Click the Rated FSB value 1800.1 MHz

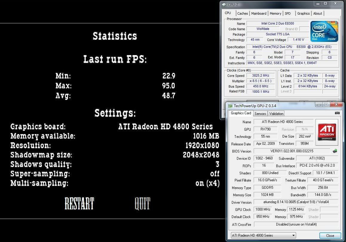coord(261,92)
